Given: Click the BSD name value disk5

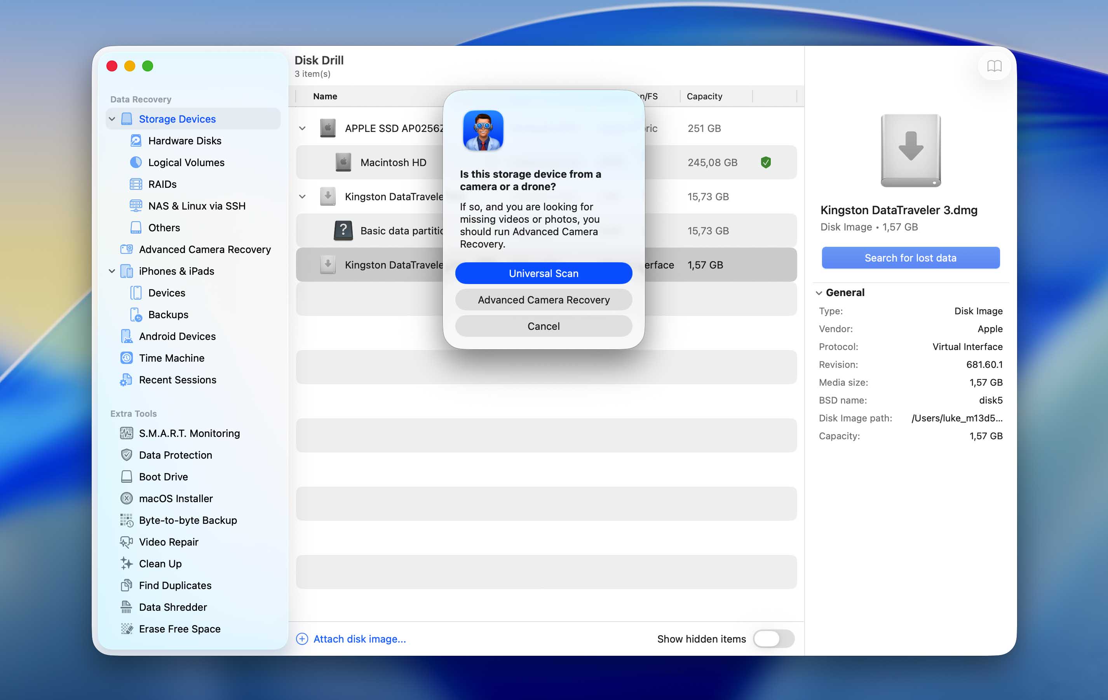Looking at the screenshot, I should pos(991,400).
